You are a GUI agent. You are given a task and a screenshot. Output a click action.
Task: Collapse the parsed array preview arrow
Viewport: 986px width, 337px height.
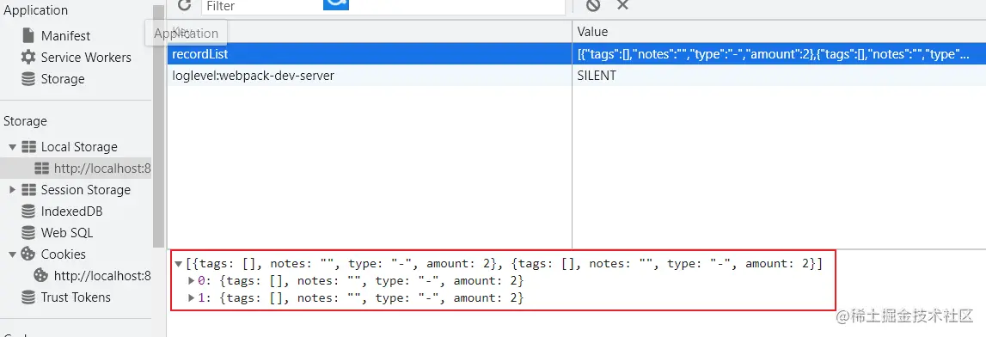pos(179,264)
